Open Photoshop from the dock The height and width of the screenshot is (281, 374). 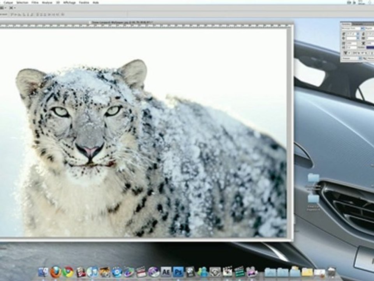pyautogui.click(x=178, y=272)
